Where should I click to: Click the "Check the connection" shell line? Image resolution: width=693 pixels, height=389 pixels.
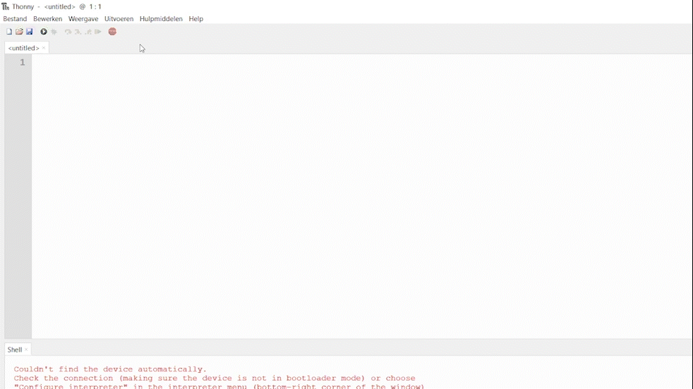215,378
